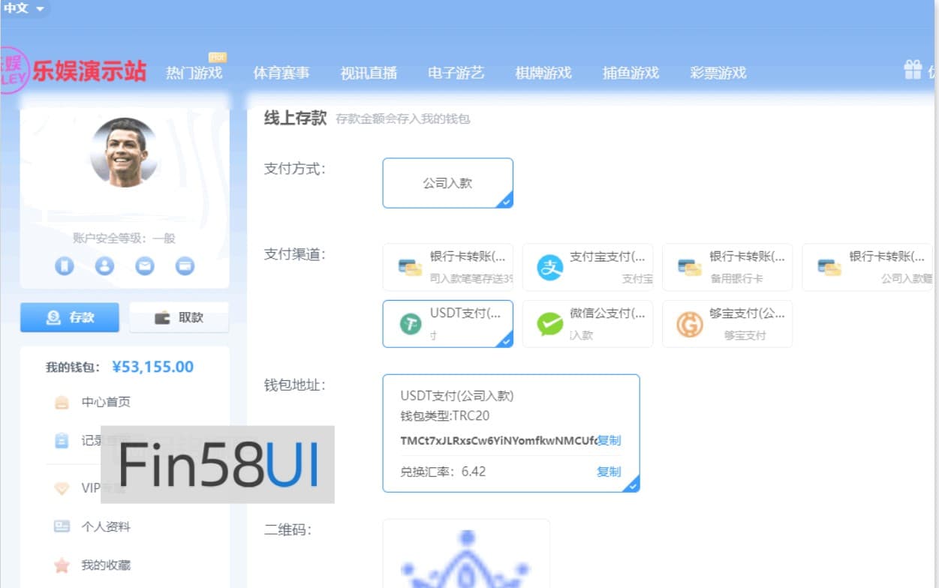Open 个人资料 in the sidebar
Viewport: 939px width, 588px height.
pyautogui.click(x=105, y=526)
